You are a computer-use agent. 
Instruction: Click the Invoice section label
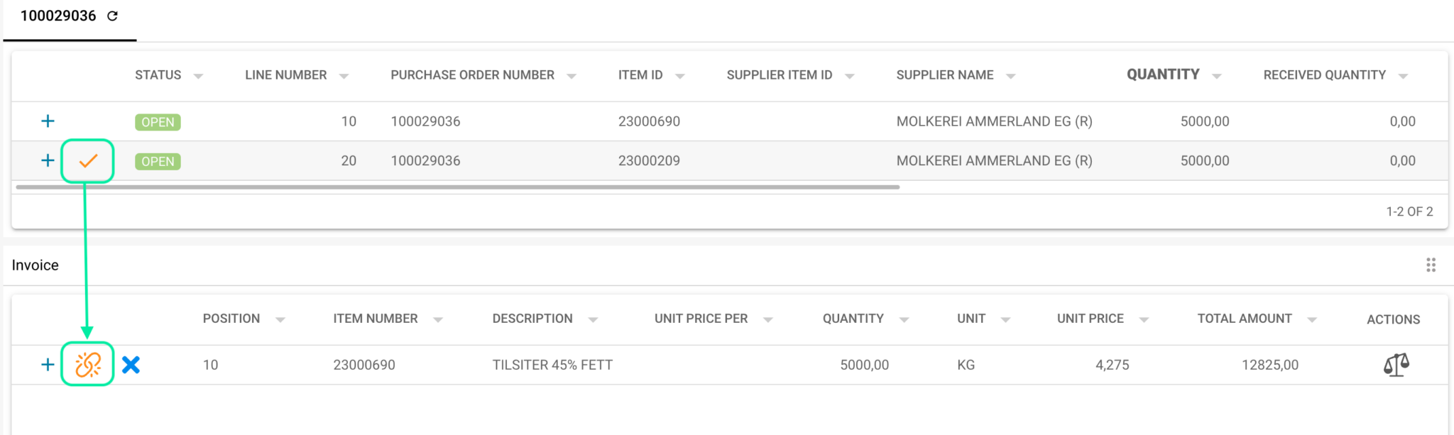pyautogui.click(x=35, y=265)
